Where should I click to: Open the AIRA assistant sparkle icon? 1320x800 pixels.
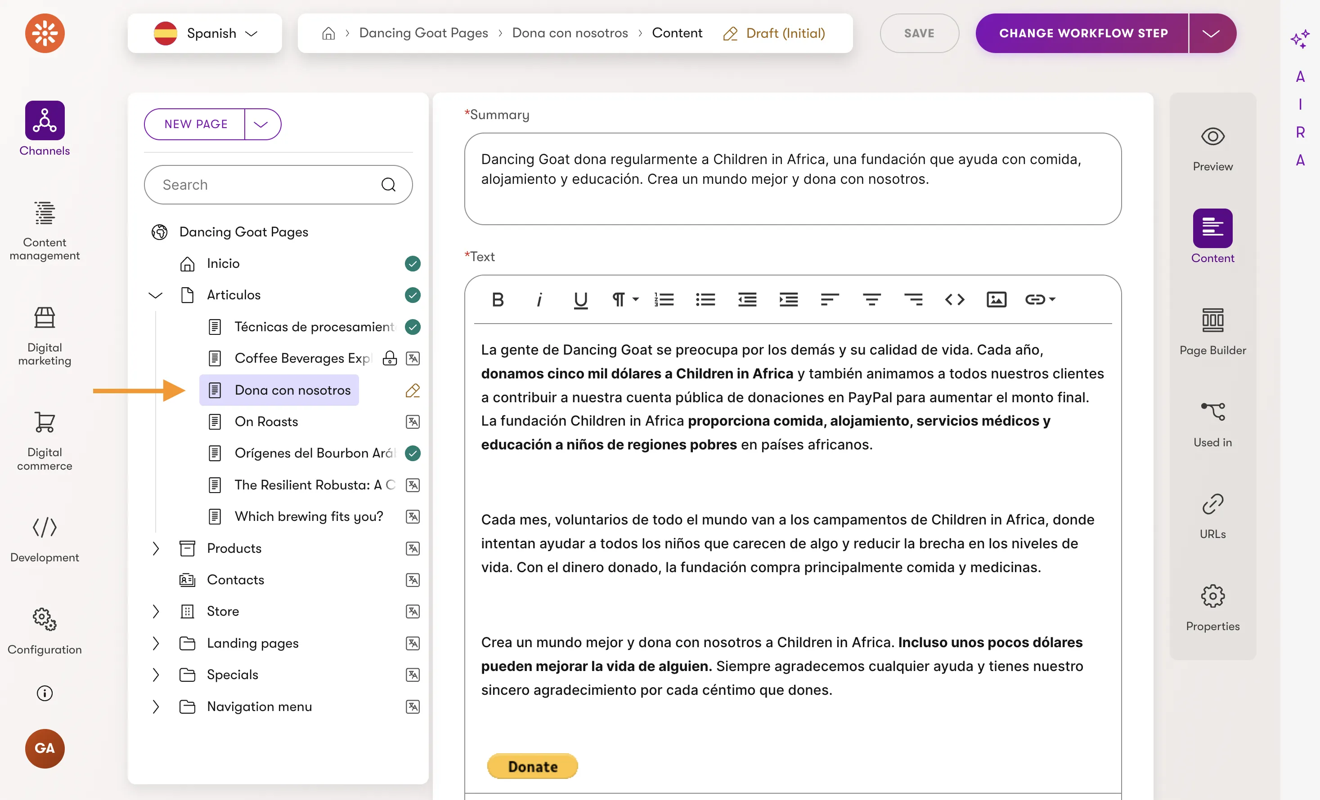click(1300, 39)
